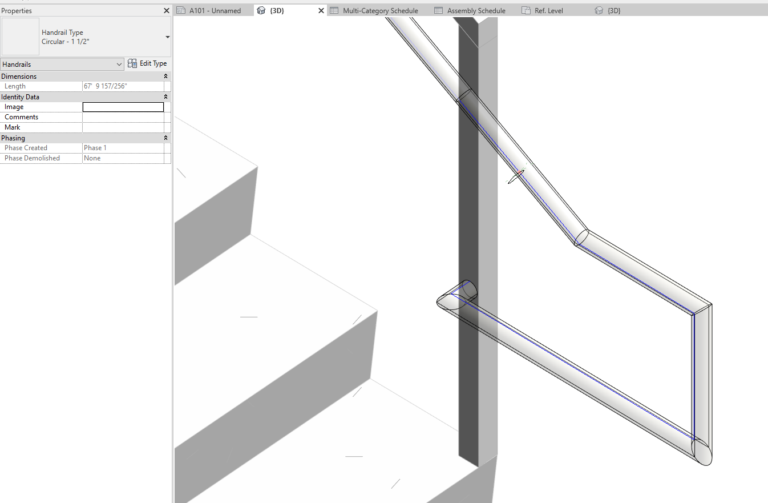Screen dimensions: 768x503
Task: Collapse the Dimensions section in Properties
Action: coord(165,76)
